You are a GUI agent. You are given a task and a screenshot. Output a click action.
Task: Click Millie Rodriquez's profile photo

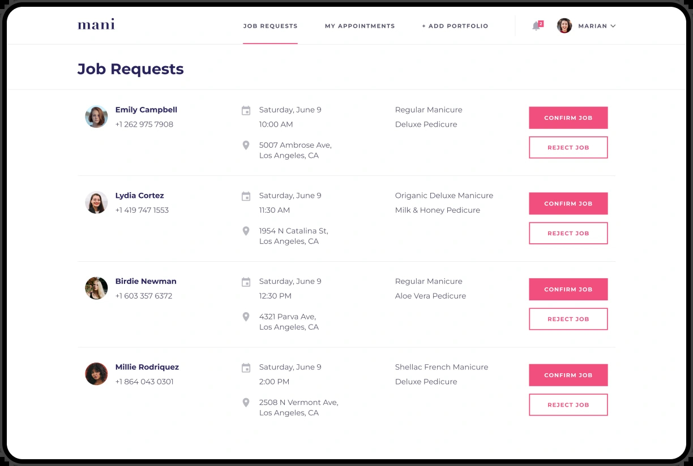pyautogui.click(x=96, y=374)
